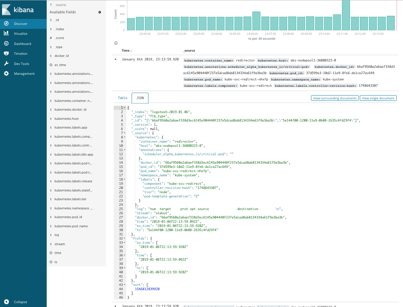Collapse the histogram chart chevron
This screenshot has width=403, height=307.
click(116, 43)
